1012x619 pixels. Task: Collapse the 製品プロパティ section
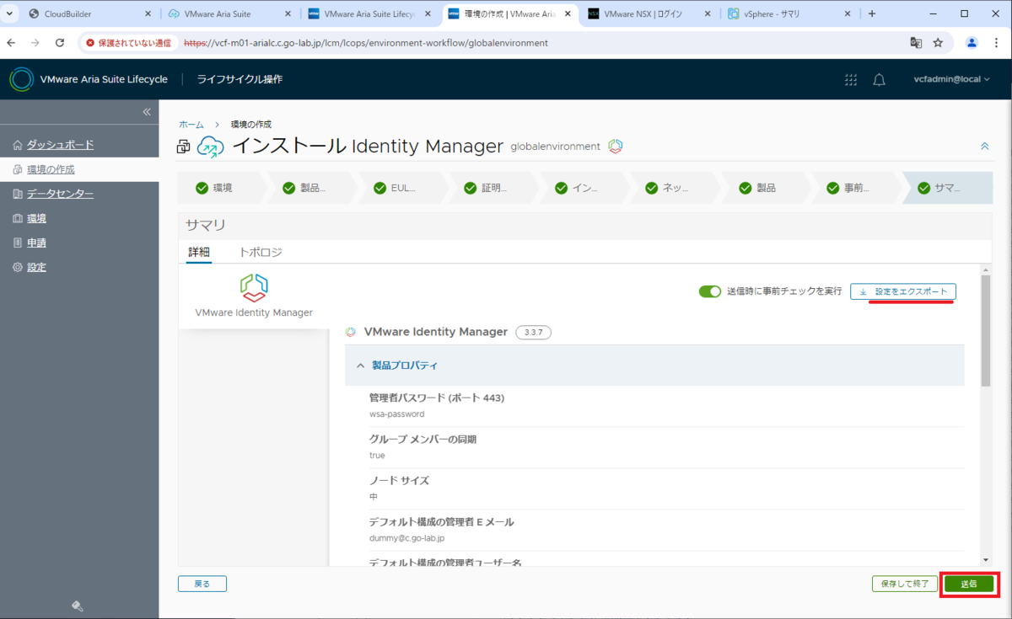[654, 366]
